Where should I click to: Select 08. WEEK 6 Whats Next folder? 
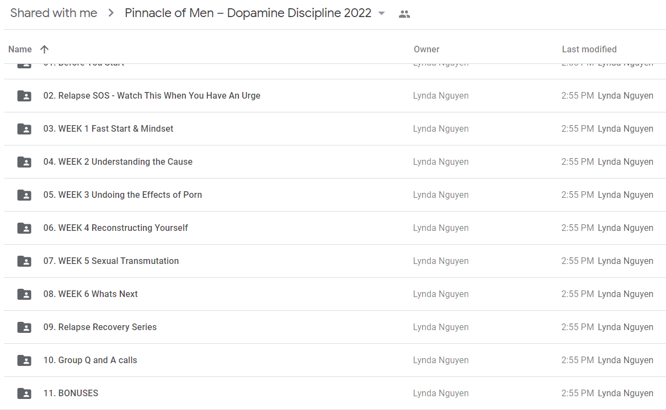coord(335,294)
